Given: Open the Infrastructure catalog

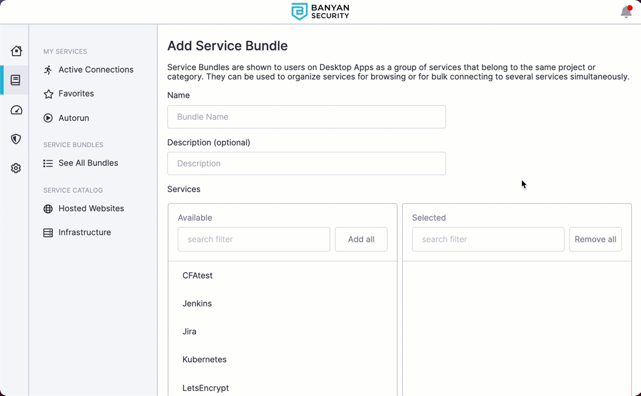Looking at the screenshot, I should 84,232.
